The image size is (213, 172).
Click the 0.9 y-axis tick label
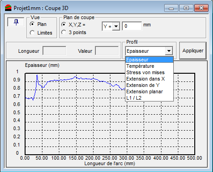(16, 80)
